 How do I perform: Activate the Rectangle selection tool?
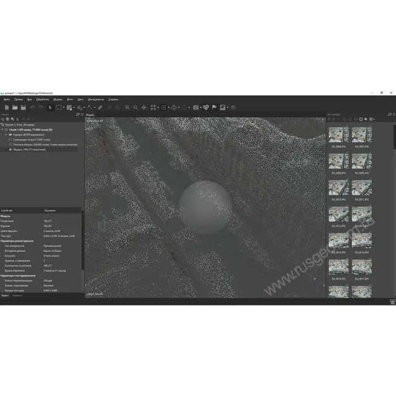58,107
